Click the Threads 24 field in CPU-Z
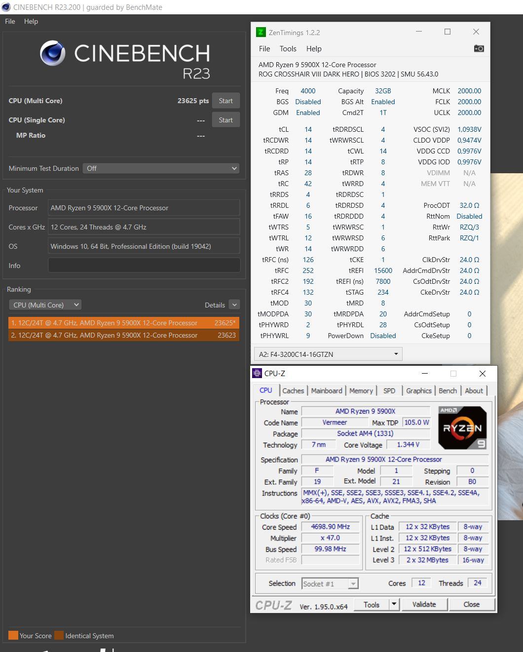The height and width of the screenshot is (652, 523). pyautogui.click(x=478, y=583)
